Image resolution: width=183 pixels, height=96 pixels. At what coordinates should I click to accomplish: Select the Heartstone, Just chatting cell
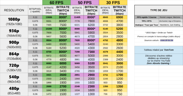pos(171,25)
